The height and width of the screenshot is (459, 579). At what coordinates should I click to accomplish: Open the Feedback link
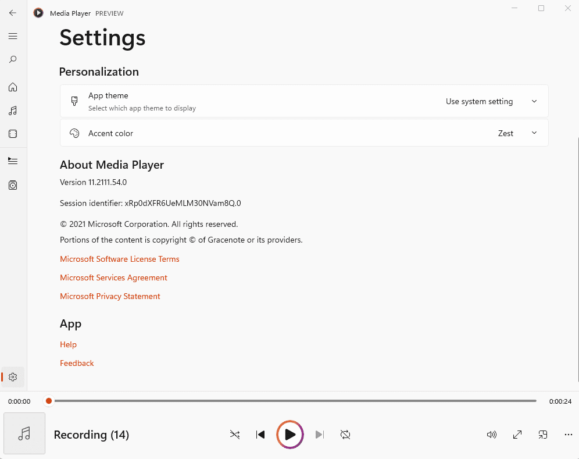(77, 363)
